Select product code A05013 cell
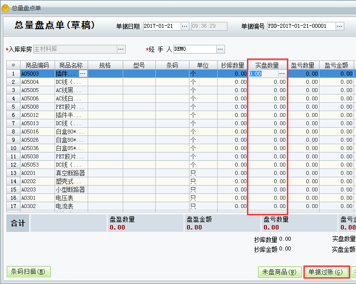This screenshot has height=284, width=356. coord(37,123)
